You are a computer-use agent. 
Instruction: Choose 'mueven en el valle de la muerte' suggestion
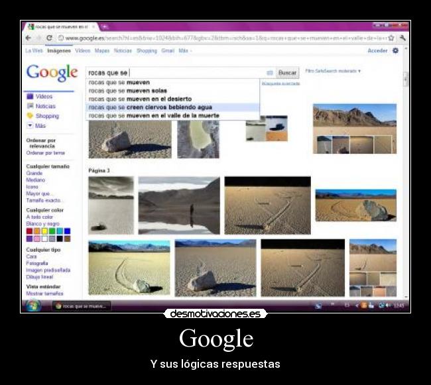(x=172, y=115)
